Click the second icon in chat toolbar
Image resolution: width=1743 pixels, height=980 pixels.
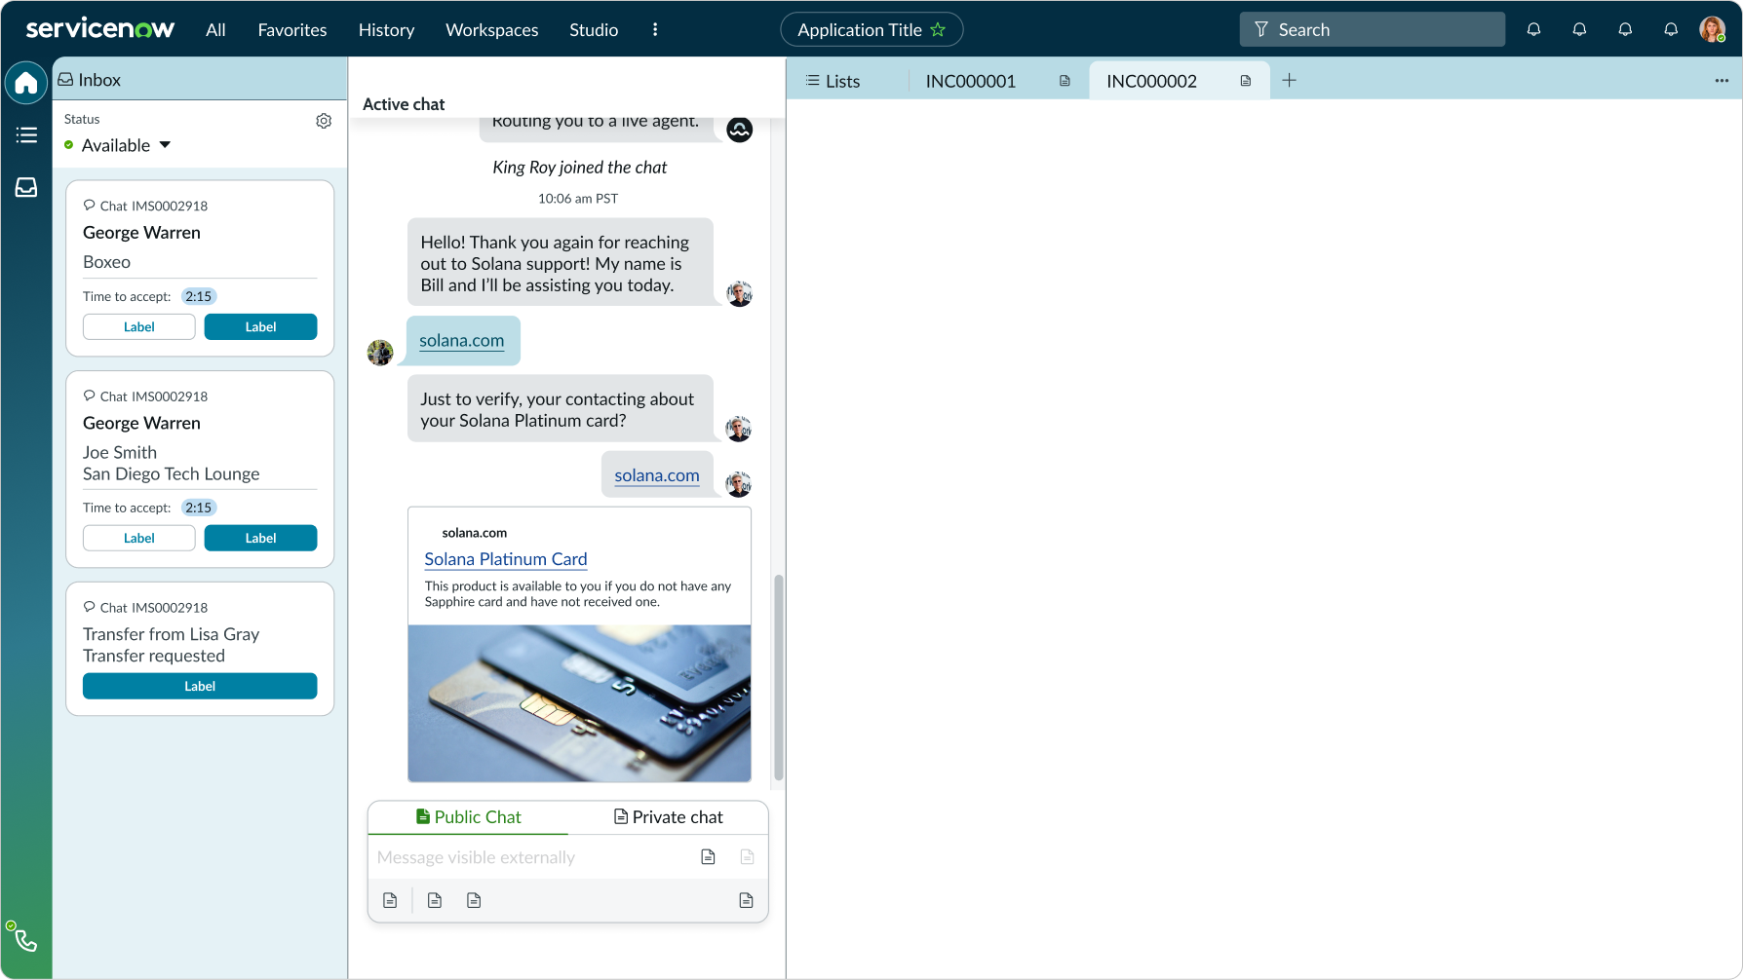(x=435, y=901)
